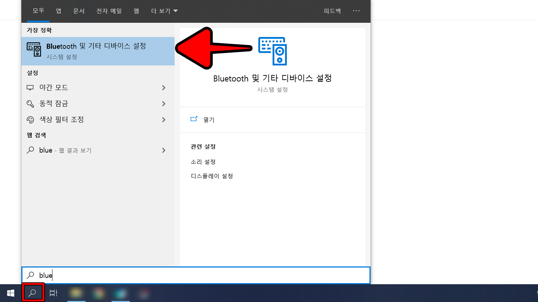Open Bluetooth 및 기타 디바이스 설정 best match
This screenshot has height=302, width=538.
click(x=98, y=51)
